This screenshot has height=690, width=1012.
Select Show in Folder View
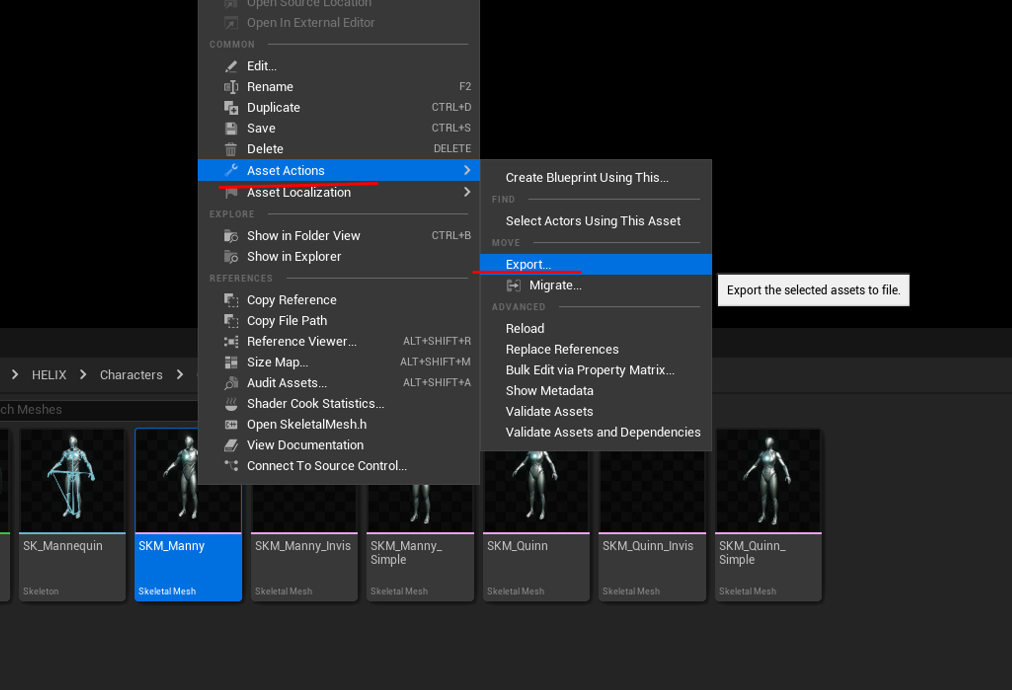(303, 236)
